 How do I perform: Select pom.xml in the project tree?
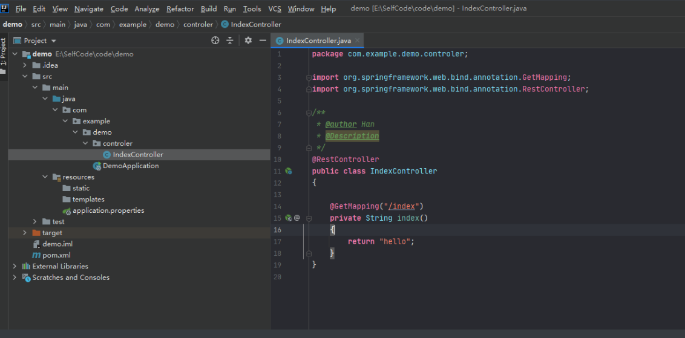click(56, 255)
